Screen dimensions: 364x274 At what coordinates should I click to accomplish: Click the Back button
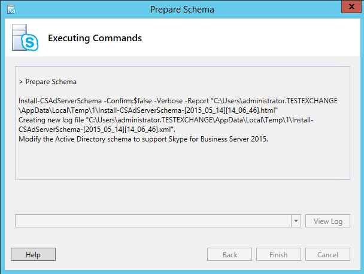(229, 254)
